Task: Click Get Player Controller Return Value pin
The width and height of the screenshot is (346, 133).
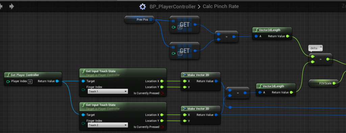Action: pyautogui.click(x=57, y=81)
